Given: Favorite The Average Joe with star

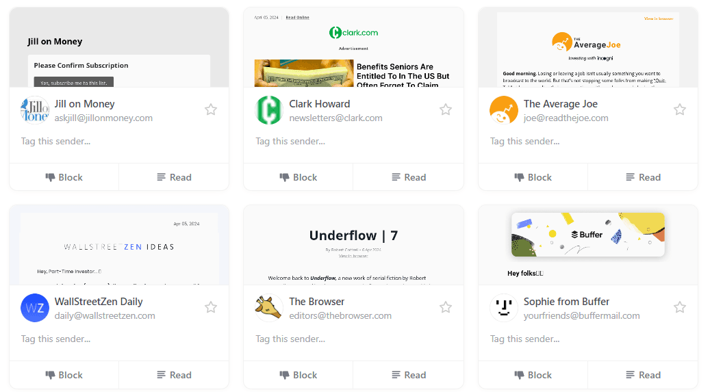Looking at the screenshot, I should 680,109.
